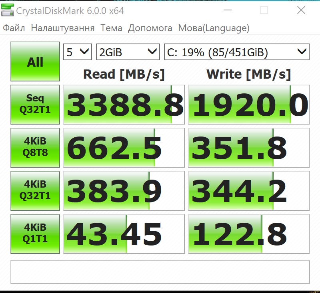Click the 4KiB Q1T1 read result 43.45
Screen dimensions: 320x293
(124, 234)
